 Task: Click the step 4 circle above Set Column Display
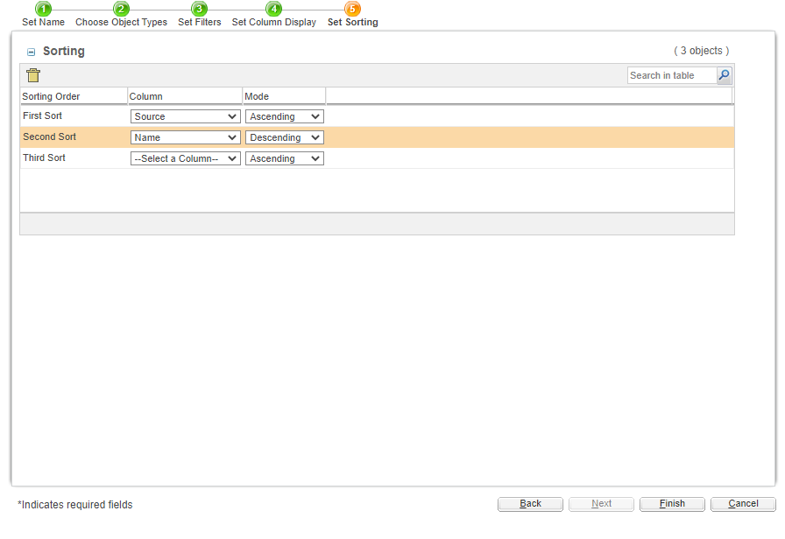[273, 9]
